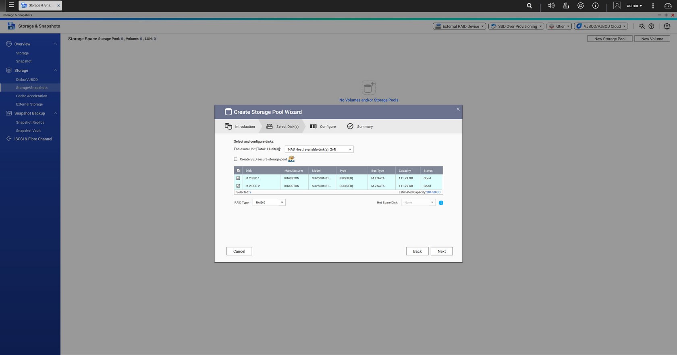Open Cache Acceleration in the sidebar
Image resolution: width=677 pixels, height=355 pixels.
31,96
